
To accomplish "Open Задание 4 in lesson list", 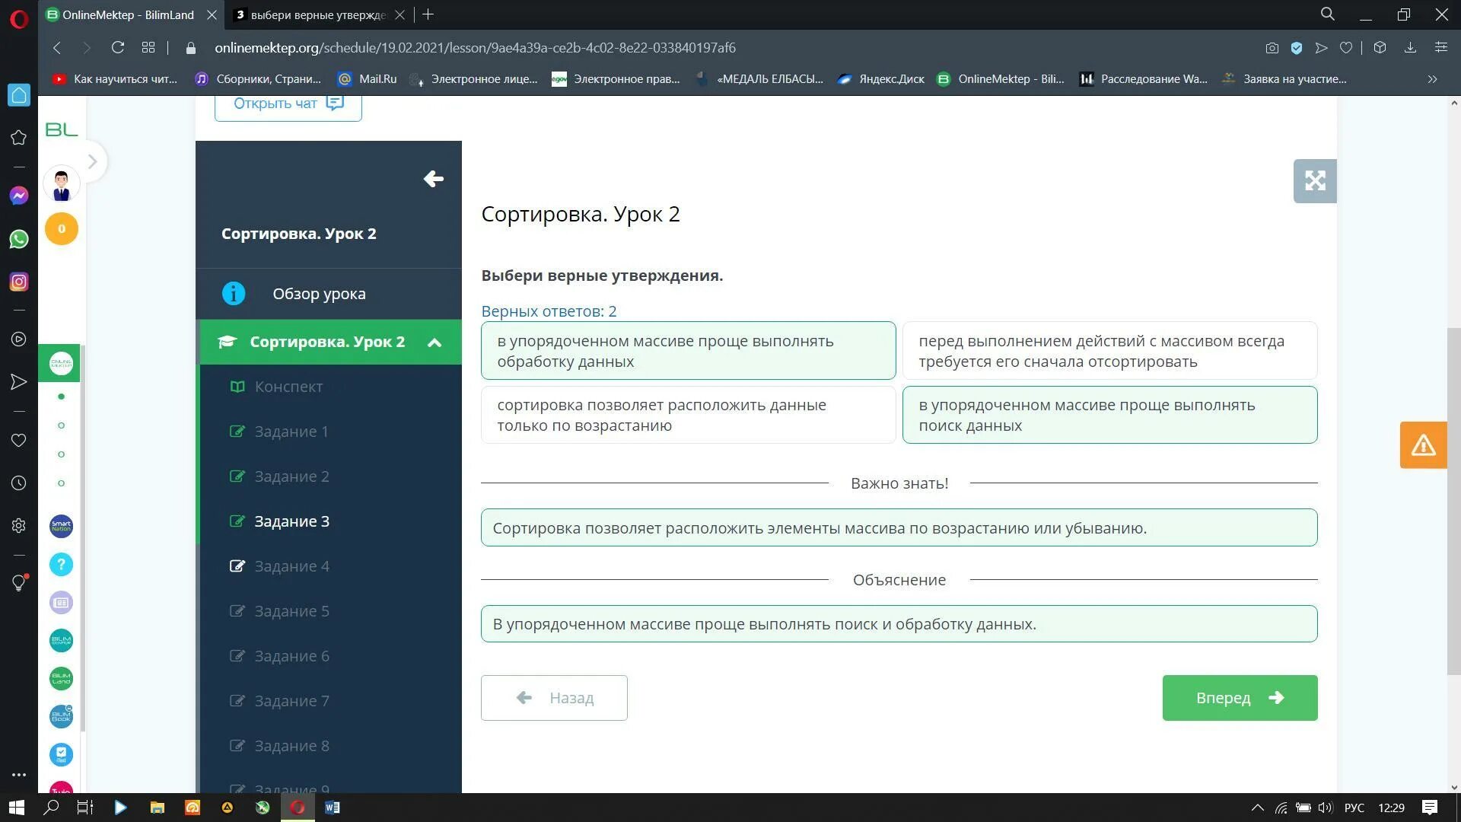I will [x=291, y=566].
